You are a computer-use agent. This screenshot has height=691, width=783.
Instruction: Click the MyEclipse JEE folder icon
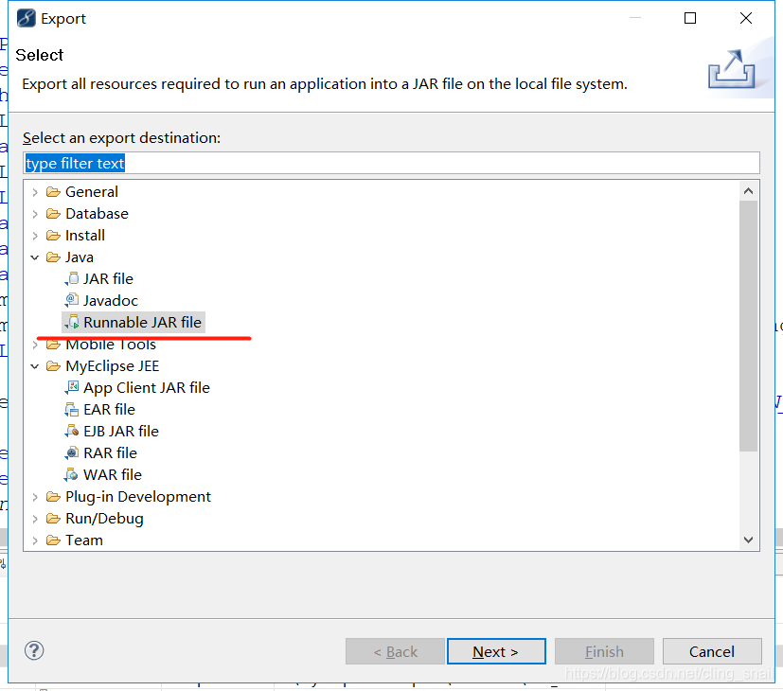click(x=53, y=366)
